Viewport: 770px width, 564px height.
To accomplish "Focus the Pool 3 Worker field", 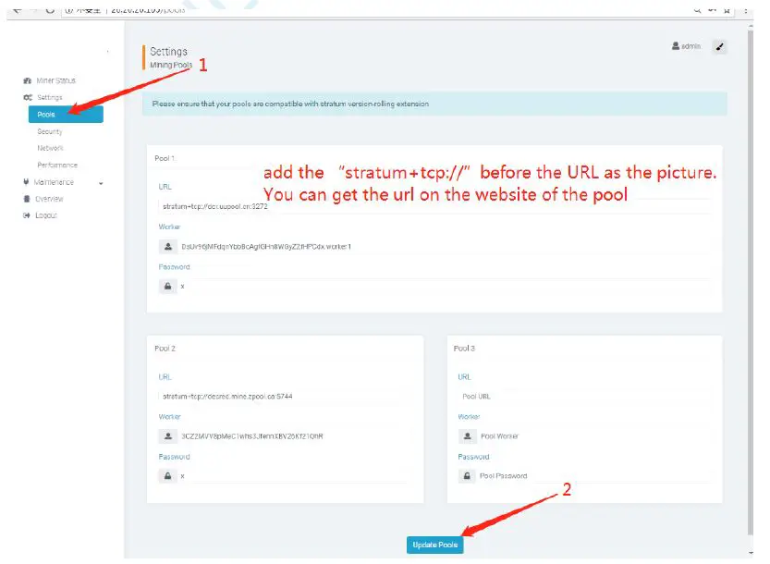I will [593, 436].
